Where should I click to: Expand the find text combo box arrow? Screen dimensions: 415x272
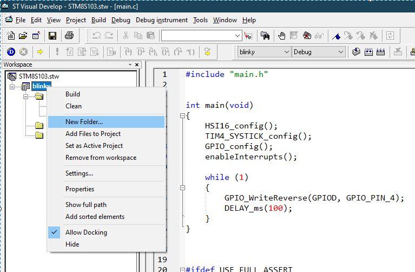pyautogui.click(x=238, y=36)
